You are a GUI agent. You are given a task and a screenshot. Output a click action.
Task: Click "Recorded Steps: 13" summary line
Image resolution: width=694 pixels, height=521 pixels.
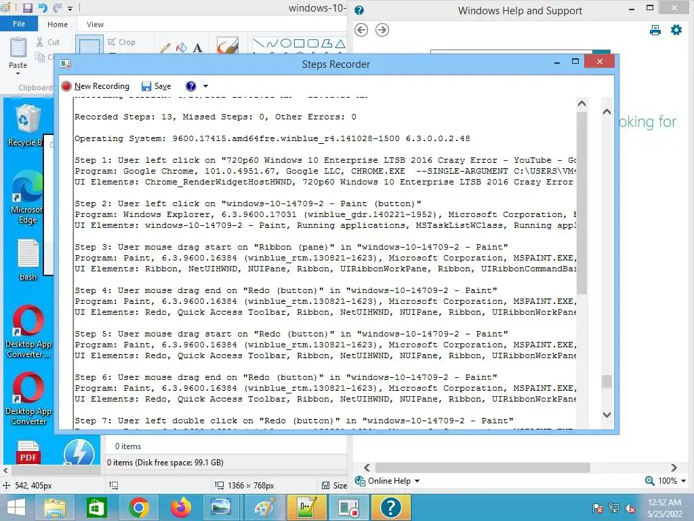215,117
